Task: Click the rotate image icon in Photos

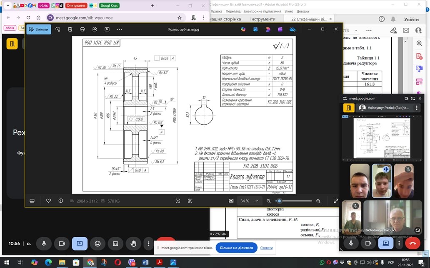Action: pos(58,30)
